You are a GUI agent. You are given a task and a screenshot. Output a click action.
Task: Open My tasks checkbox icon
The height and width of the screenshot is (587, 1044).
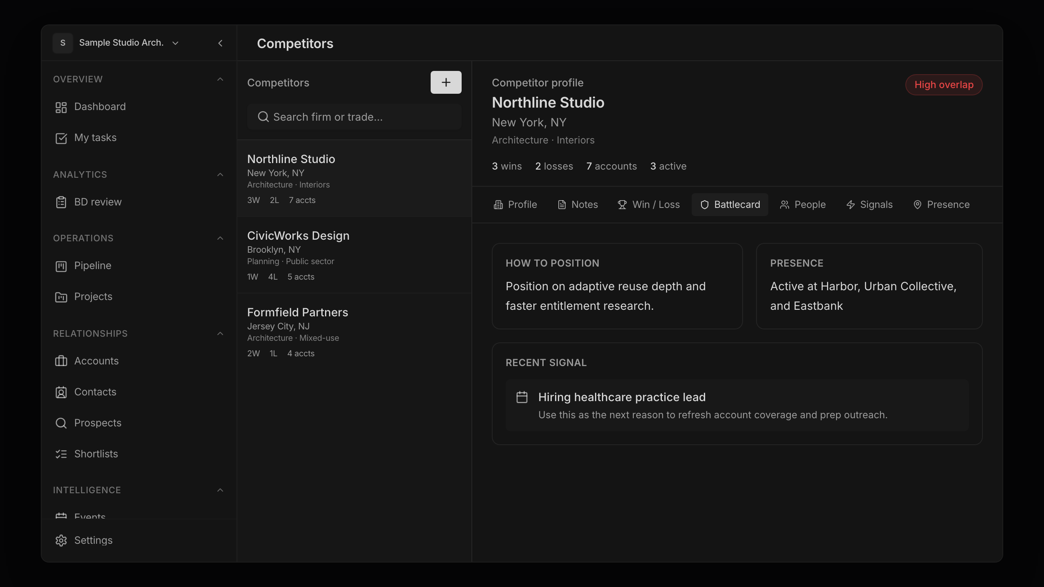[61, 138]
